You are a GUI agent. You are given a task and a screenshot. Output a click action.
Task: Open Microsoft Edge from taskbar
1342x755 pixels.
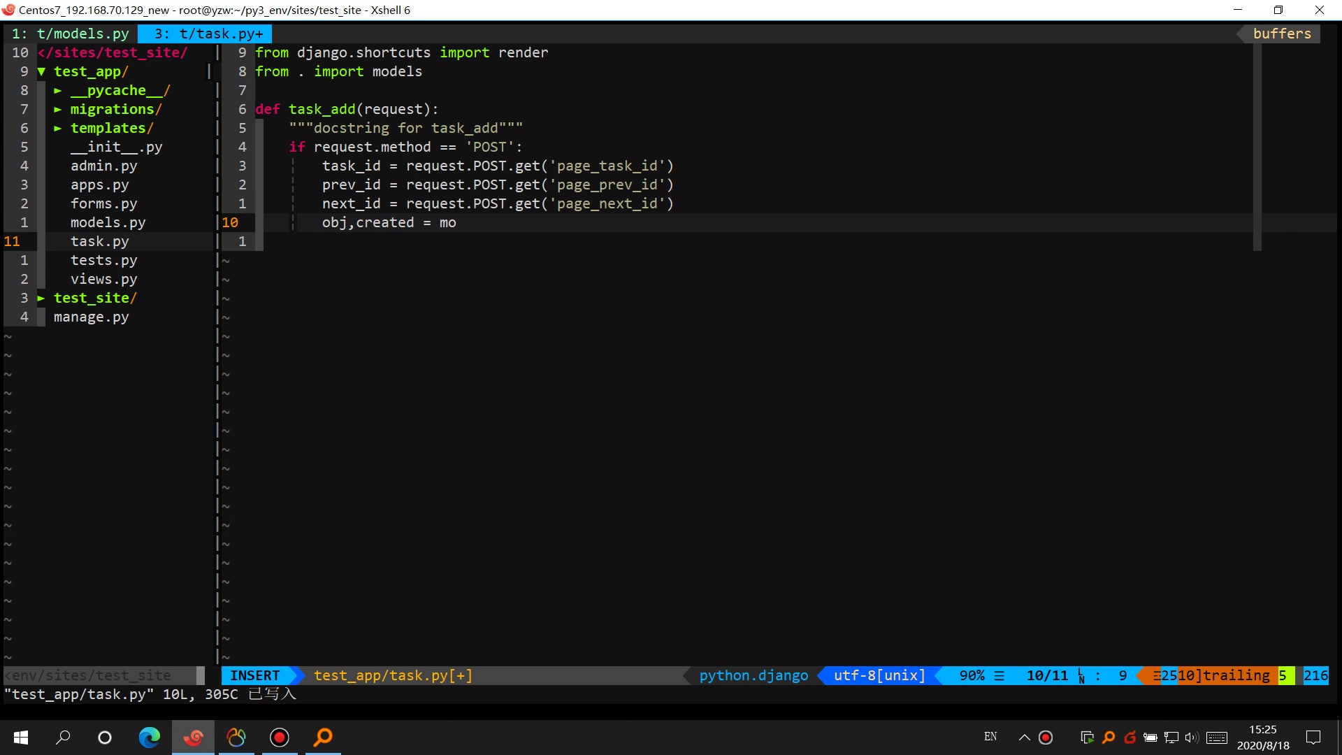coord(149,737)
